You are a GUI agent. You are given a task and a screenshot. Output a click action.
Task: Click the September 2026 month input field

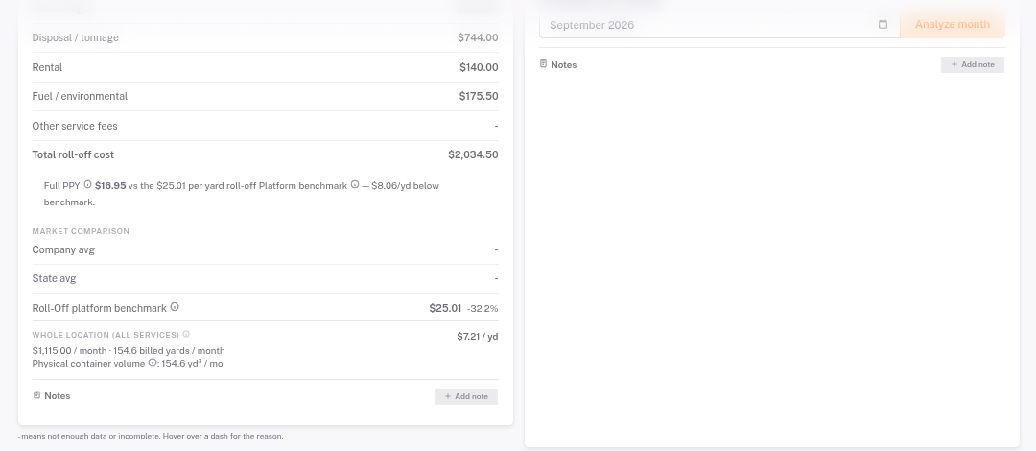pyautogui.click(x=719, y=25)
